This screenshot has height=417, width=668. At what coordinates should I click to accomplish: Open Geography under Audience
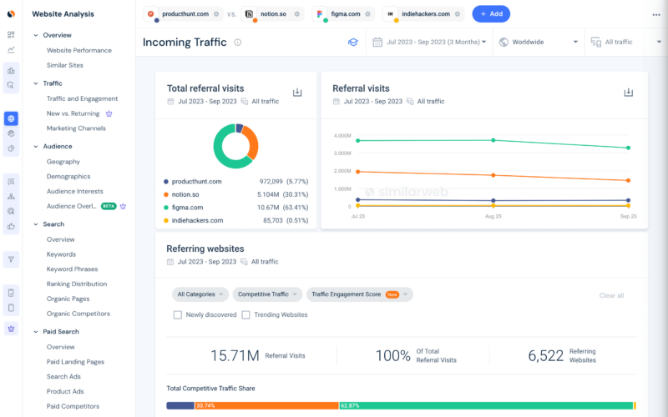point(63,162)
